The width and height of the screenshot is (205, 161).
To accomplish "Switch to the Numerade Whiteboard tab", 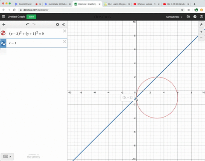I will [x=58, y=4].
